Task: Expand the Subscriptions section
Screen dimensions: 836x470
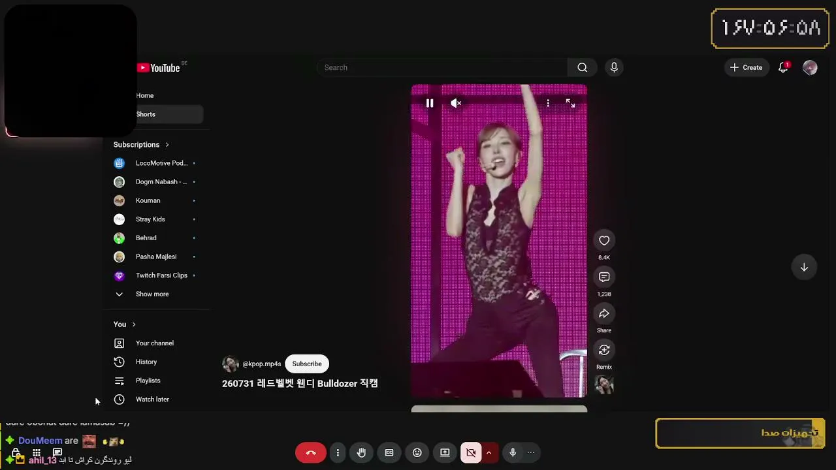Action: [x=141, y=144]
